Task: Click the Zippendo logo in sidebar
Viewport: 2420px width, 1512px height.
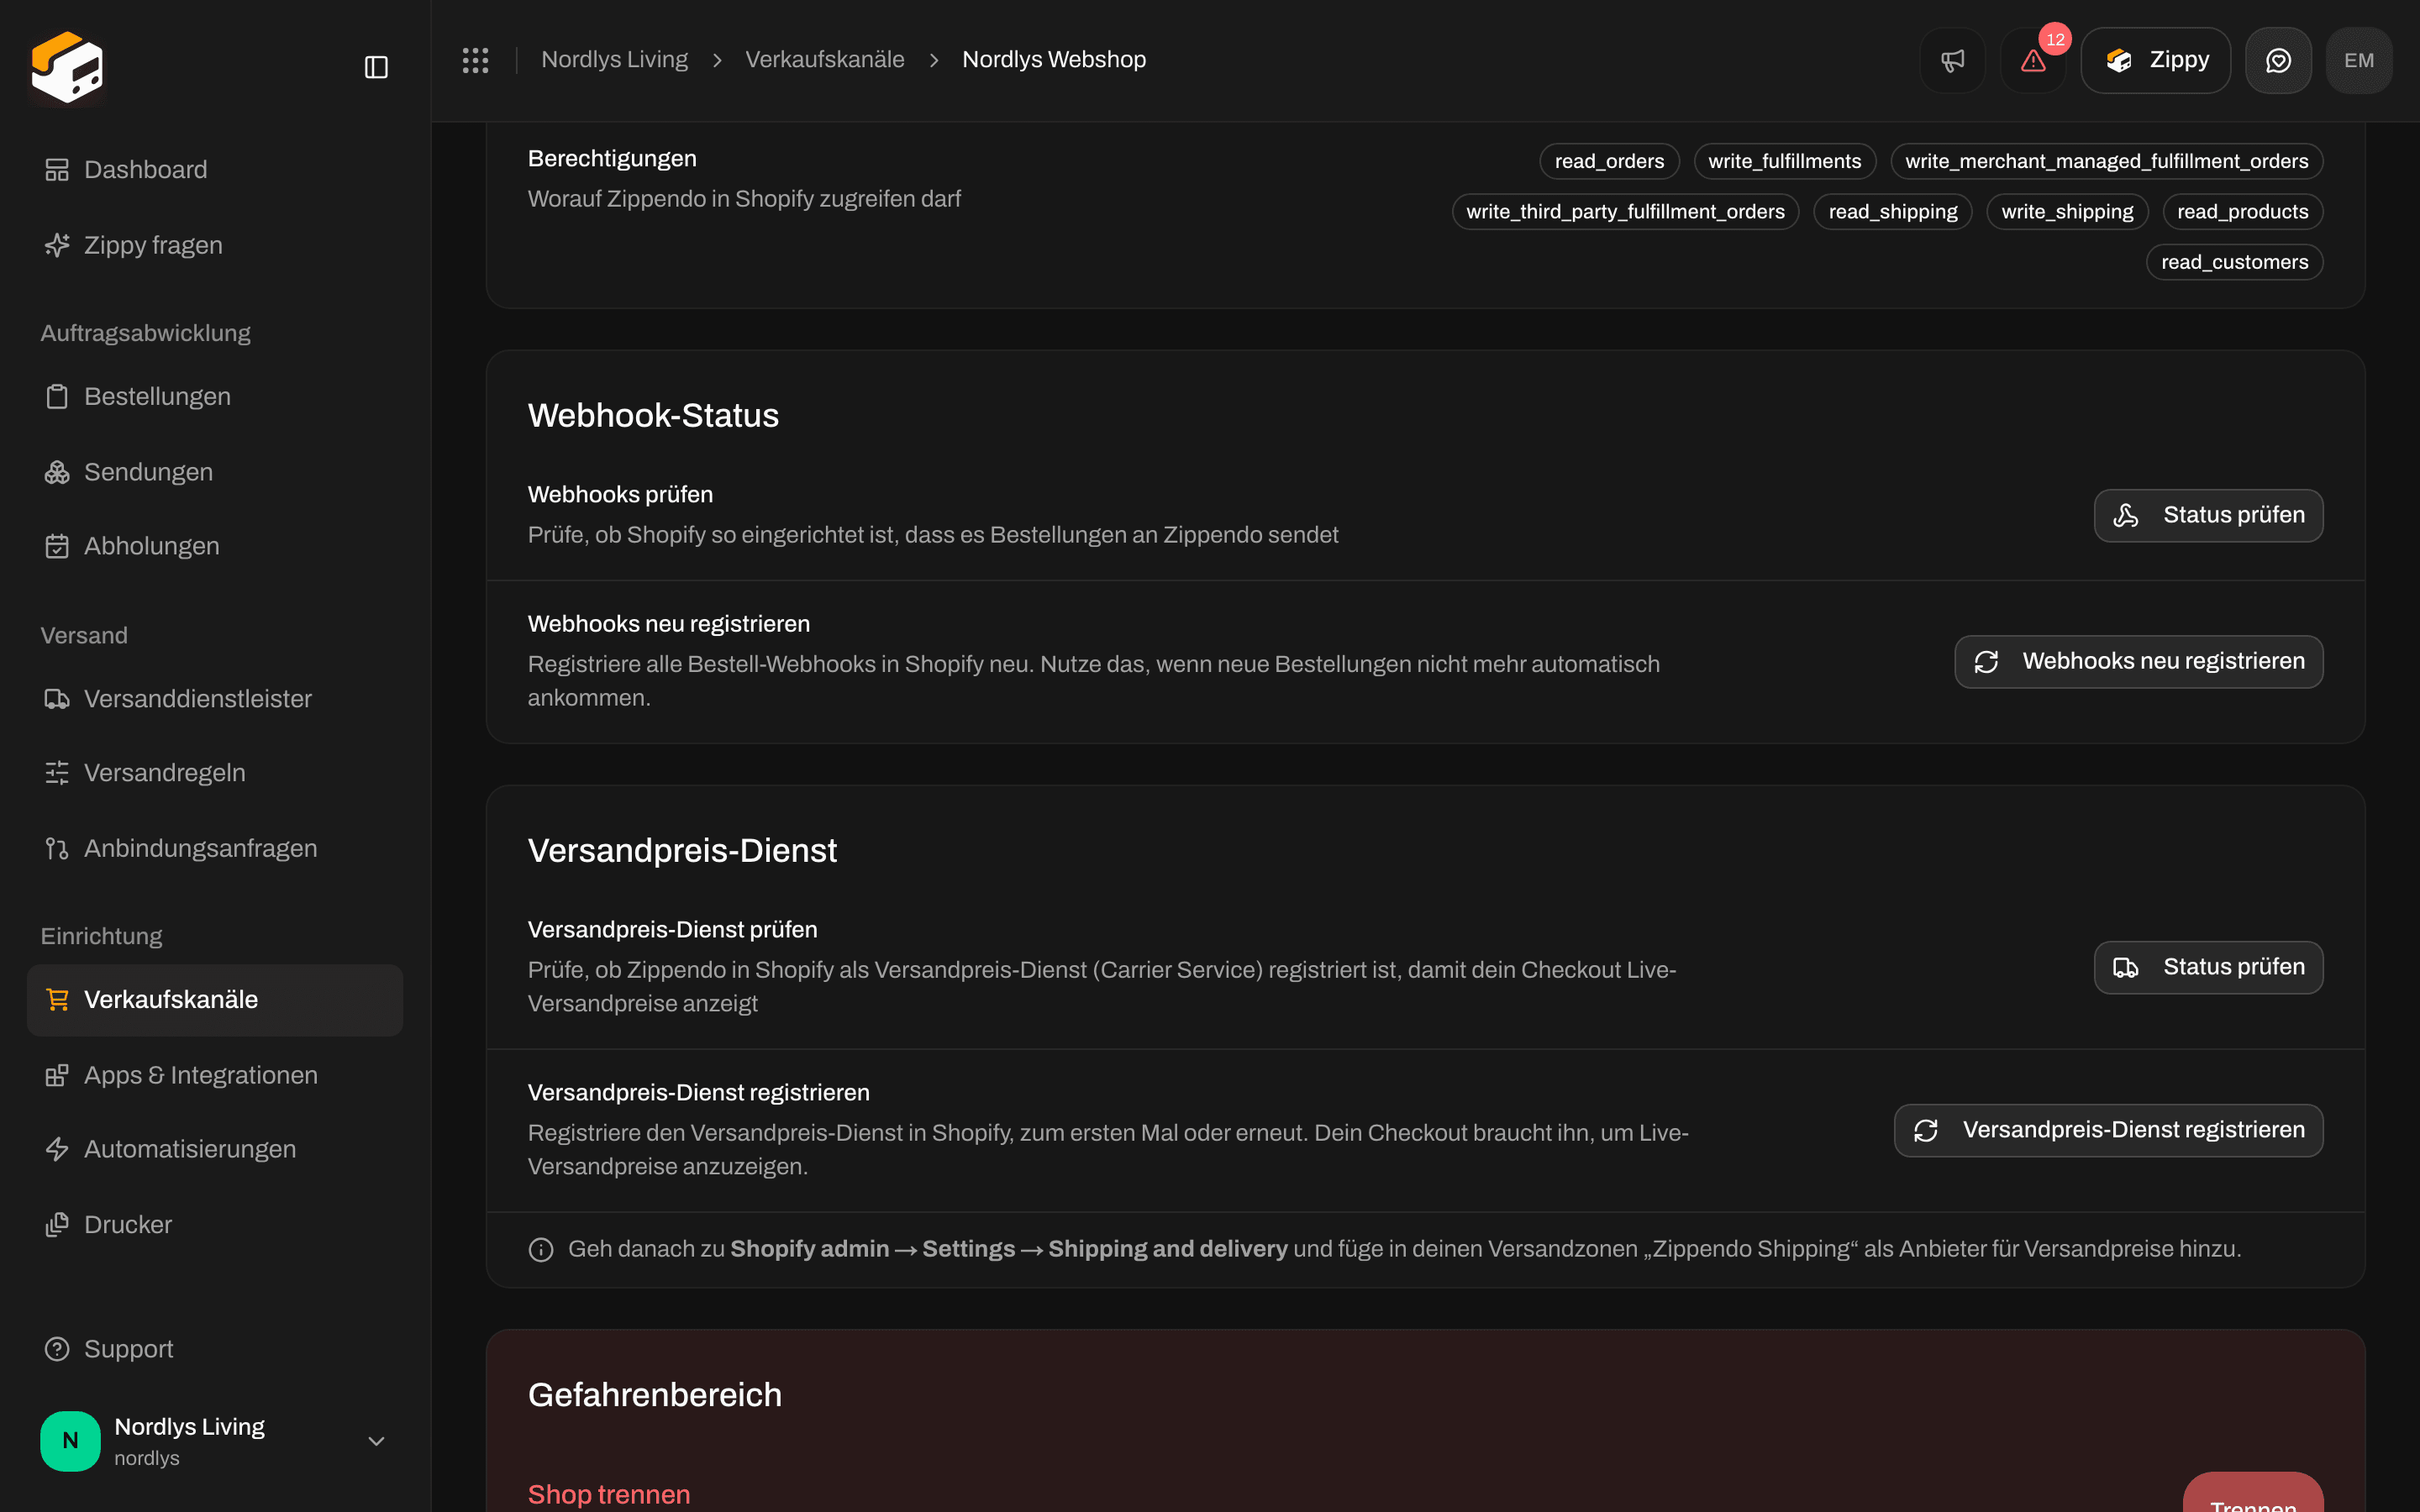Action: point(67,66)
